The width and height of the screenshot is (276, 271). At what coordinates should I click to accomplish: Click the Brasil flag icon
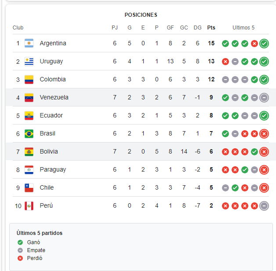(x=29, y=134)
